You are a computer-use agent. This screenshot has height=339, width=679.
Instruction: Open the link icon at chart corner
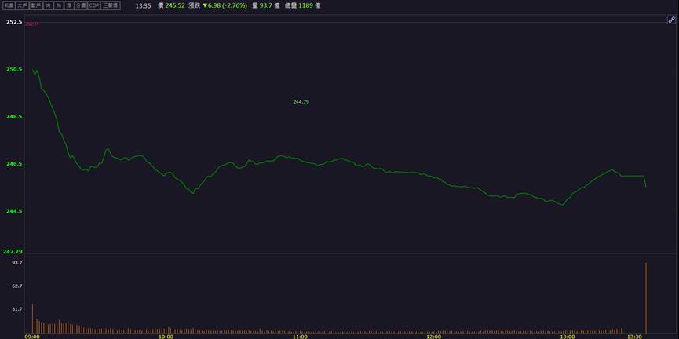(671, 20)
